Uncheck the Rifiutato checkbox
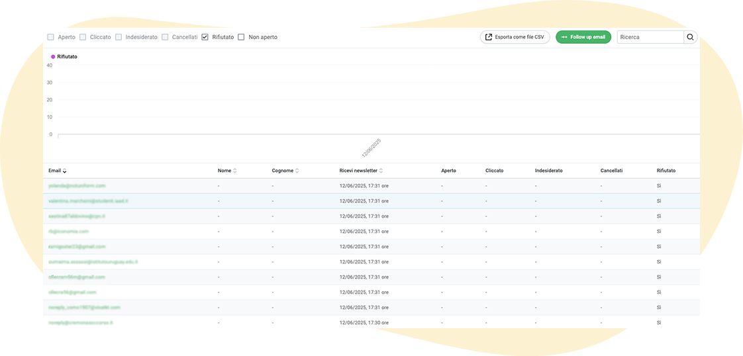 [x=205, y=37]
